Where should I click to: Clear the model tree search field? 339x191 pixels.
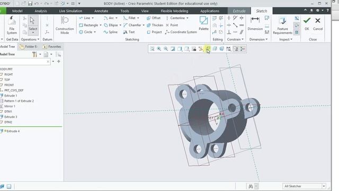48,62
